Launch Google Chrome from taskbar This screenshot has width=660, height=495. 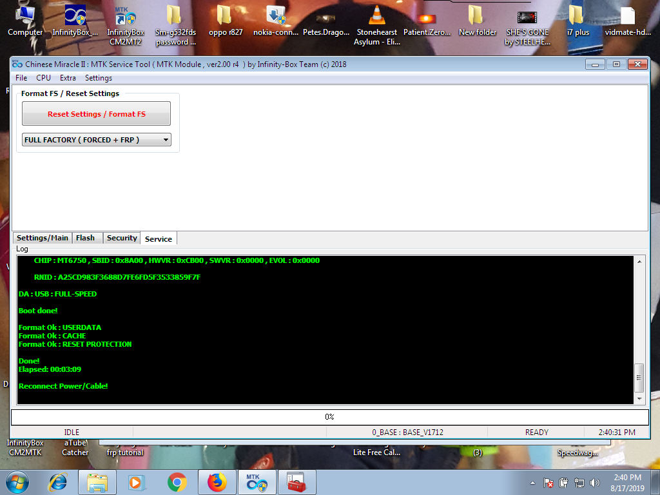(177, 482)
